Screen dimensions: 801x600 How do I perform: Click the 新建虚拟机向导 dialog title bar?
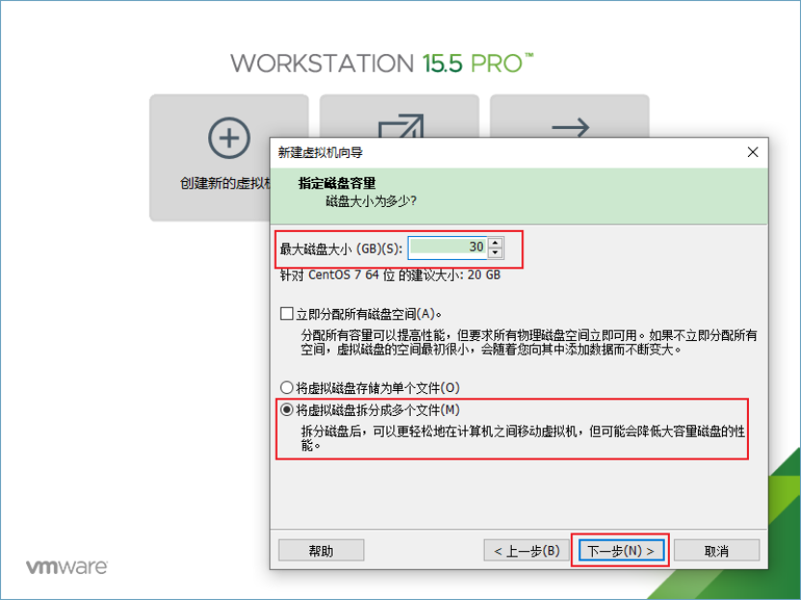[511, 152]
